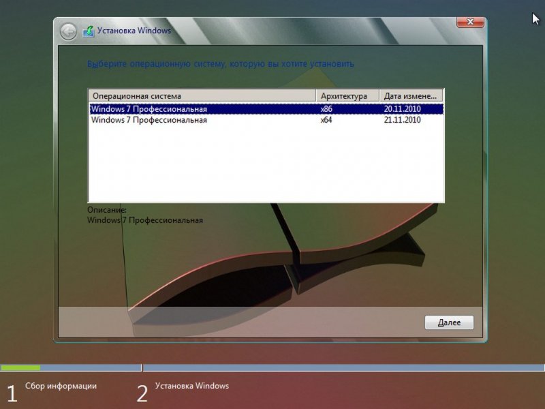Viewport: 545px width, 409px height.
Task: Close the Установка Windows dialog
Action: tap(470, 22)
